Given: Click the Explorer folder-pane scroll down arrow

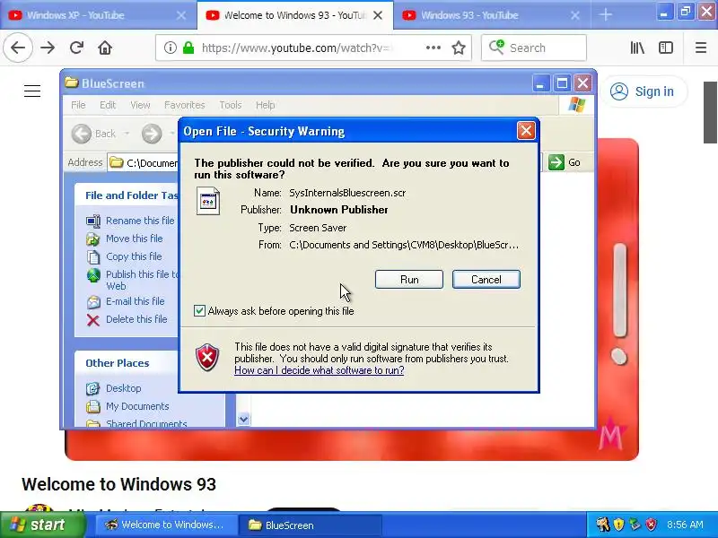Looking at the screenshot, I should coord(243,419).
